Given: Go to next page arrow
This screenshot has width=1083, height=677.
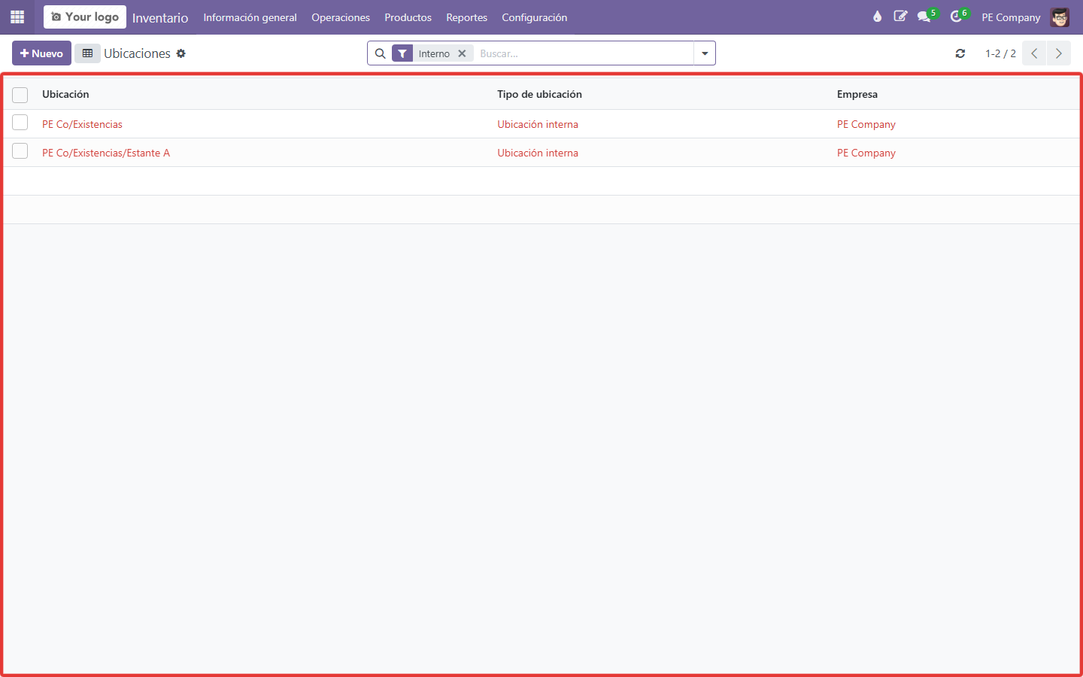Looking at the screenshot, I should tap(1058, 53).
